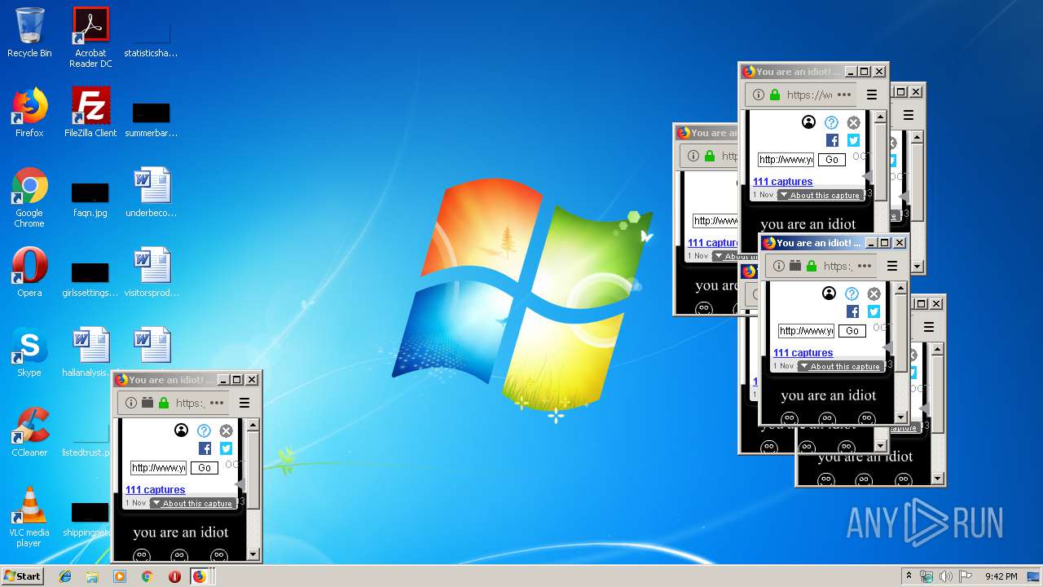1043x587 pixels.
Task: Open Windows Media Player taskbar icon
Action: pos(120,576)
